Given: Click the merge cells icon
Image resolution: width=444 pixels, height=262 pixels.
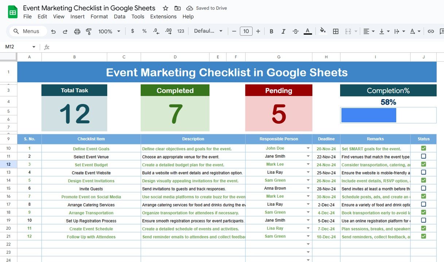Looking at the screenshot, I should 348,31.
